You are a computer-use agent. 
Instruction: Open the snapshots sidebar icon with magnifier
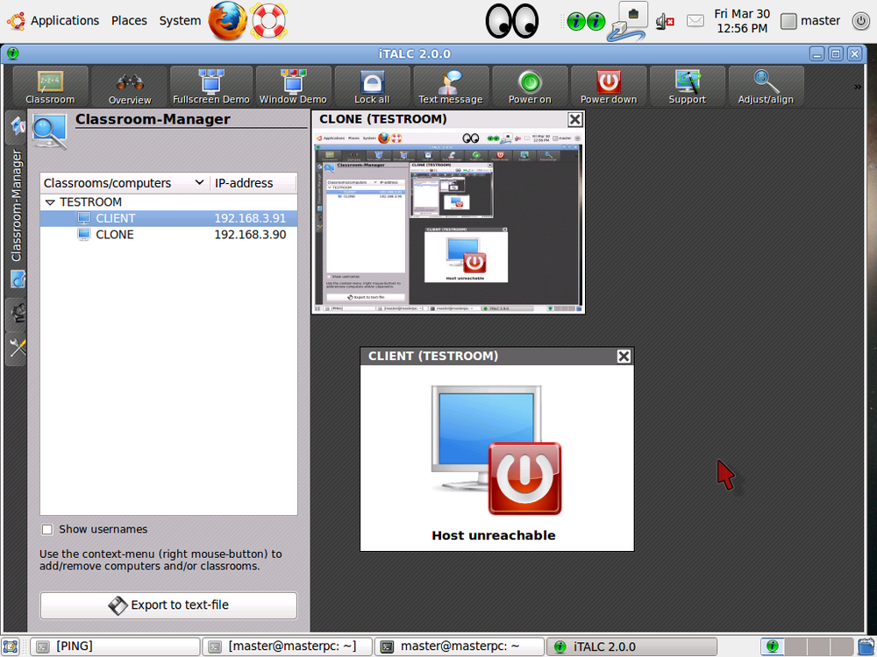pyautogui.click(x=16, y=279)
